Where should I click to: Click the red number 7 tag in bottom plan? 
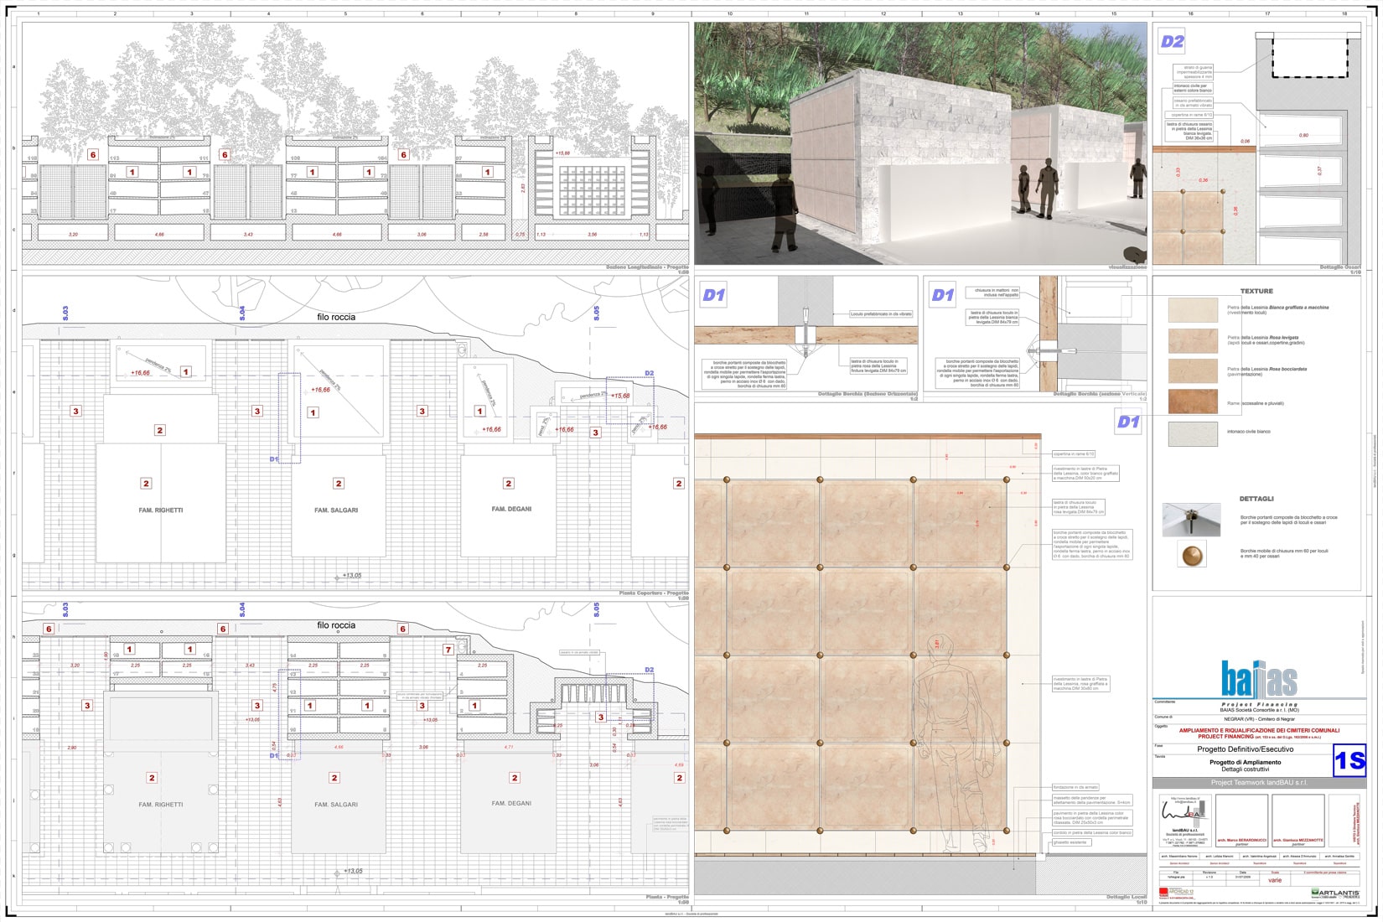(448, 650)
